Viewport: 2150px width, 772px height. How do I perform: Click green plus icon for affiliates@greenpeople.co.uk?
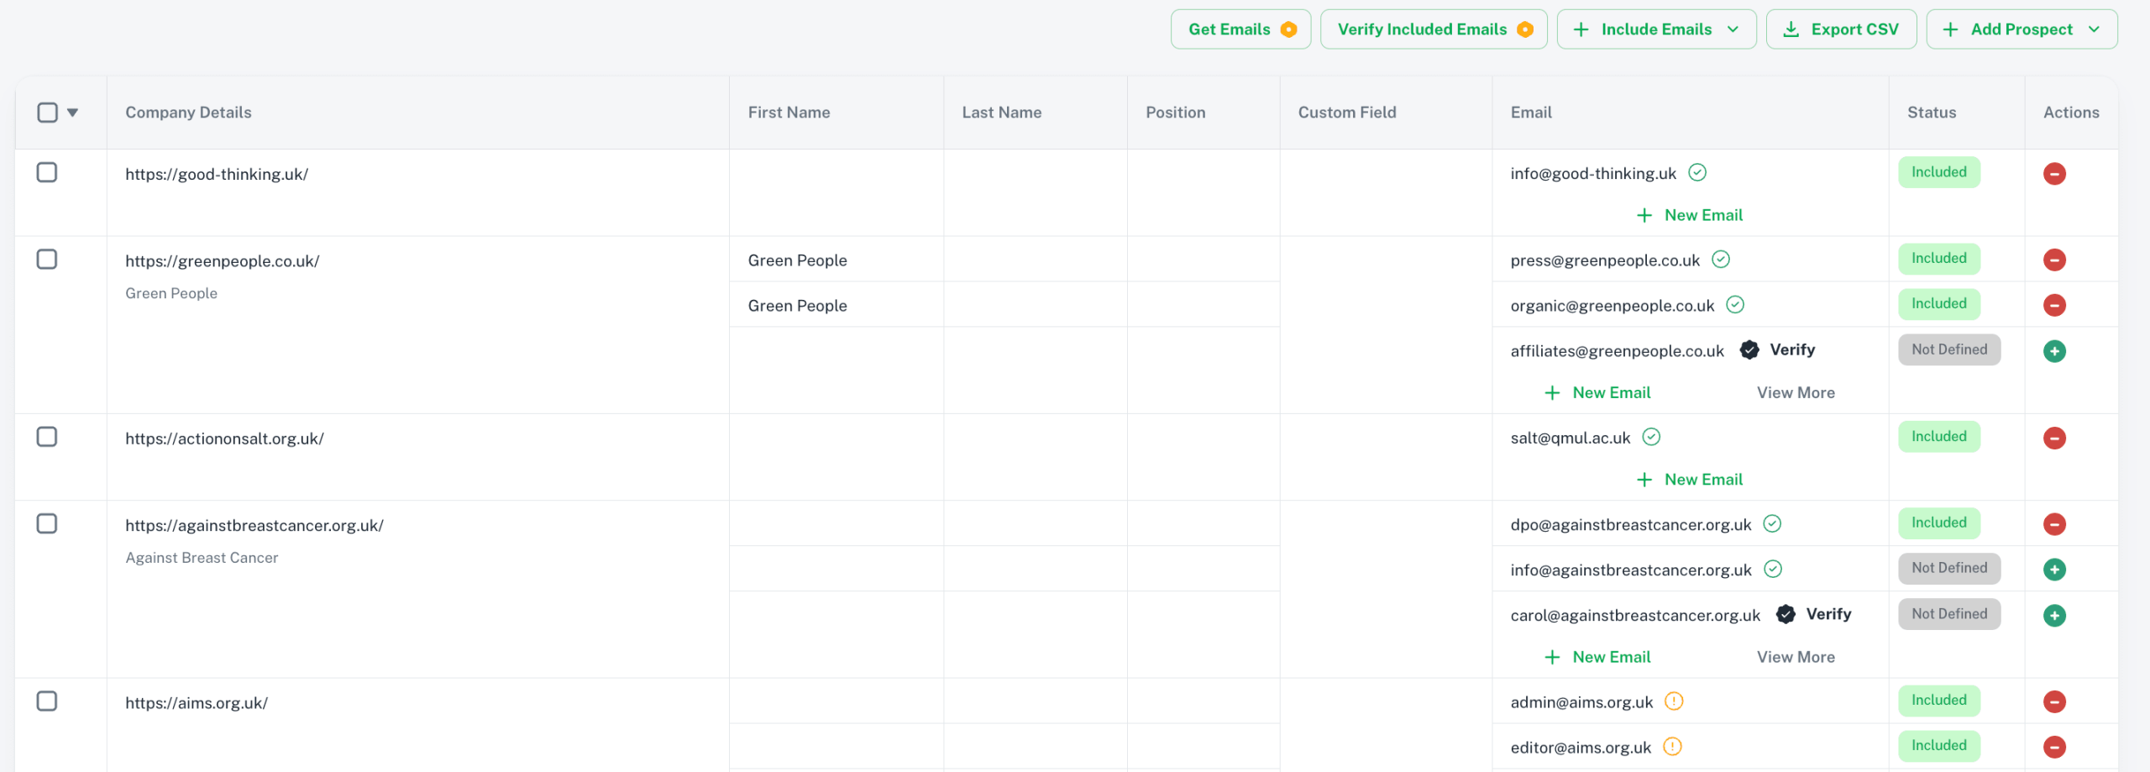pos(2053,351)
